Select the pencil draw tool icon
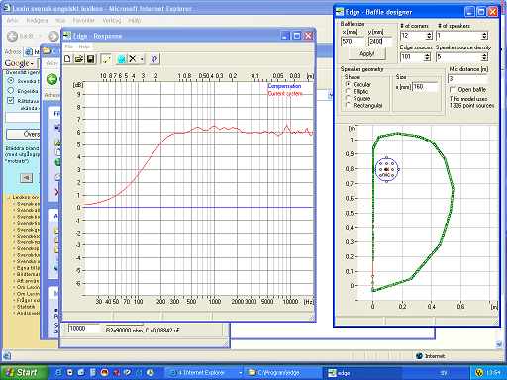The image size is (507, 380). [106, 59]
